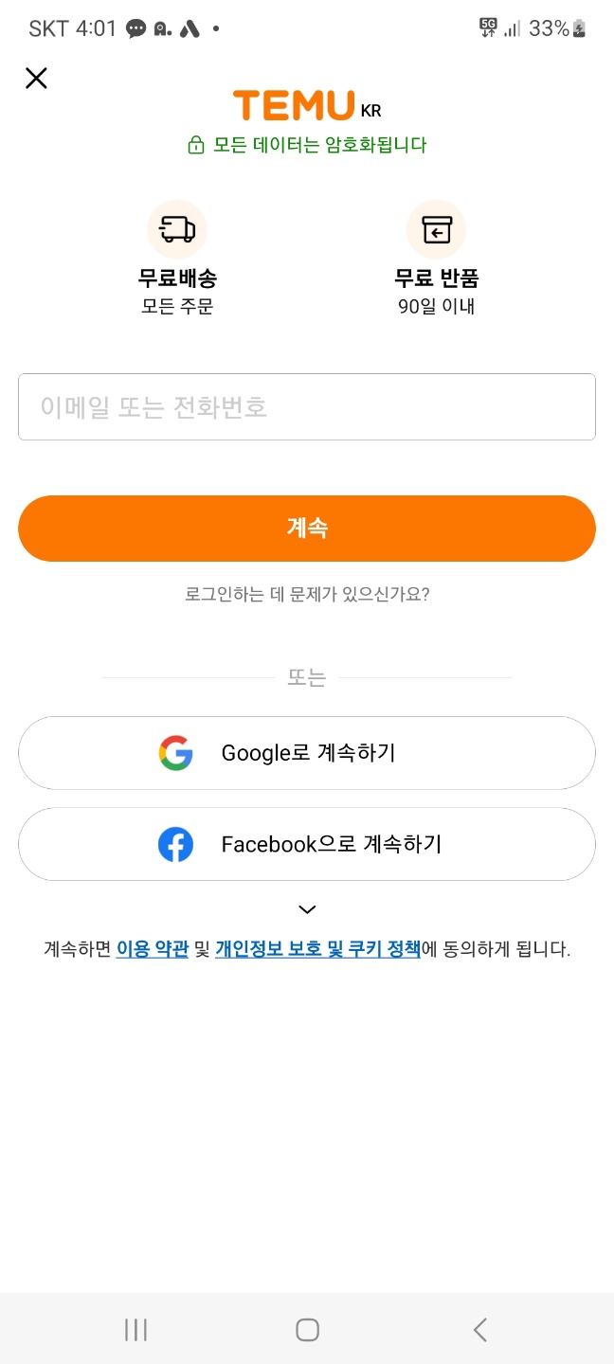Tap the Back navigation arrow
The height and width of the screenshot is (1364, 614).
point(479,1329)
